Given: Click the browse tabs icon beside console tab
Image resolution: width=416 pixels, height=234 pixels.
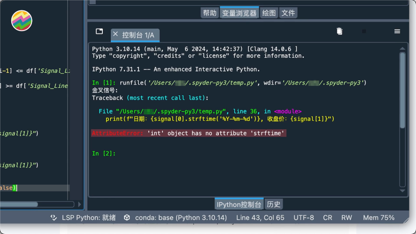Looking at the screenshot, I should [99, 31].
